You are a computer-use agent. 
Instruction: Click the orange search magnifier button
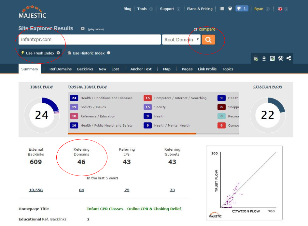[x=208, y=40]
